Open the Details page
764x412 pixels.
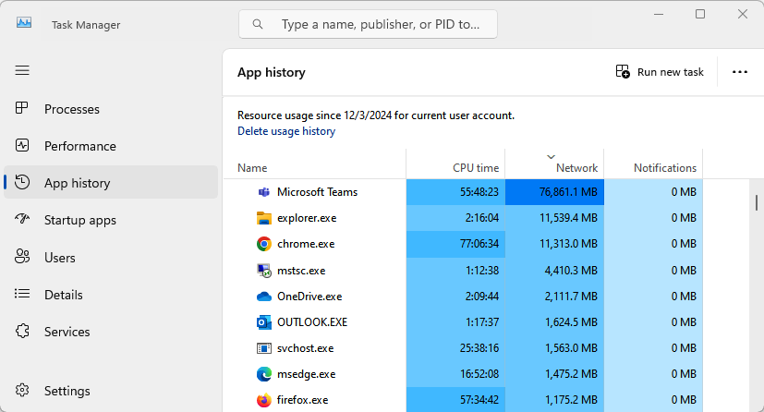pos(111,295)
